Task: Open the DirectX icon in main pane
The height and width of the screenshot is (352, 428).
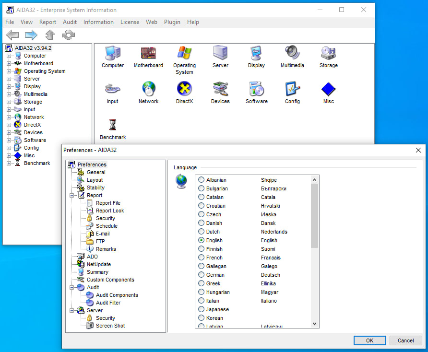Action: (x=184, y=89)
